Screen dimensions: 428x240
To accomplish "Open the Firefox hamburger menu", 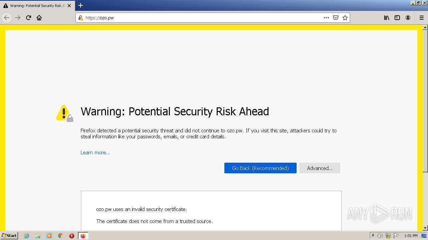I will (x=422, y=18).
